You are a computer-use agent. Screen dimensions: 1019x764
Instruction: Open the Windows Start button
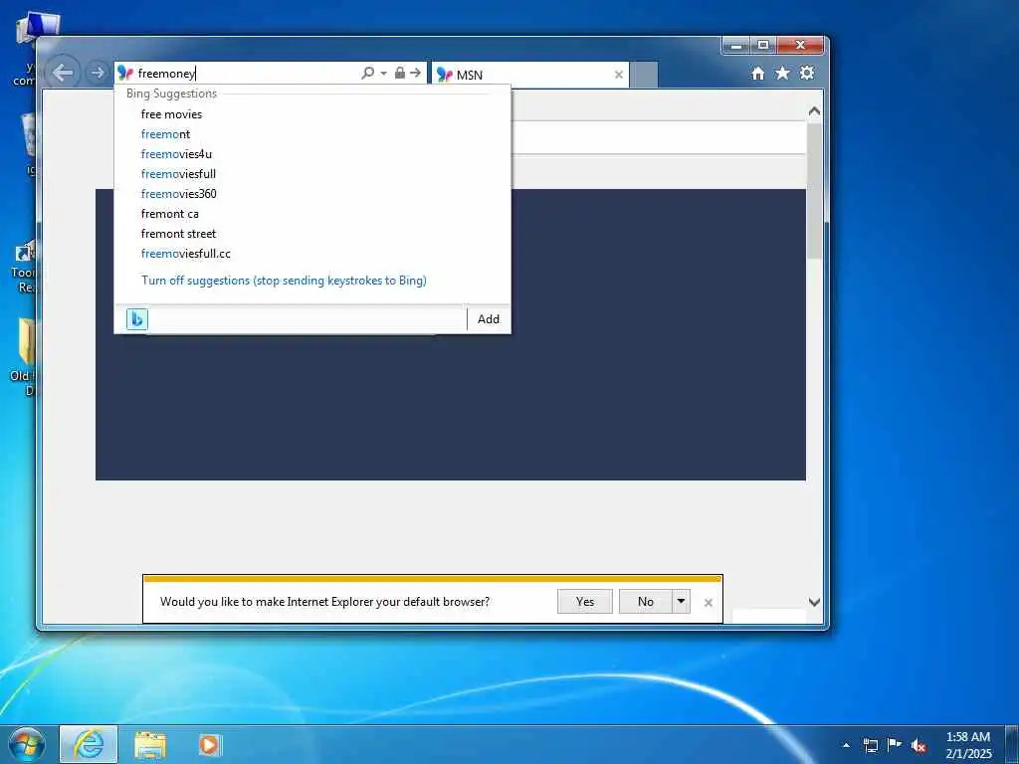(27, 744)
